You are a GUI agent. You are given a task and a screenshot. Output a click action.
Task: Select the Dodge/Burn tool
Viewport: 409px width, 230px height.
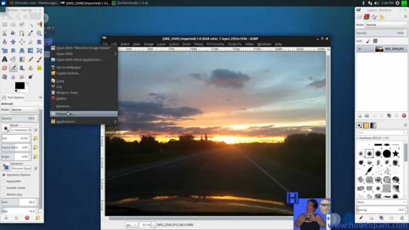31,76
